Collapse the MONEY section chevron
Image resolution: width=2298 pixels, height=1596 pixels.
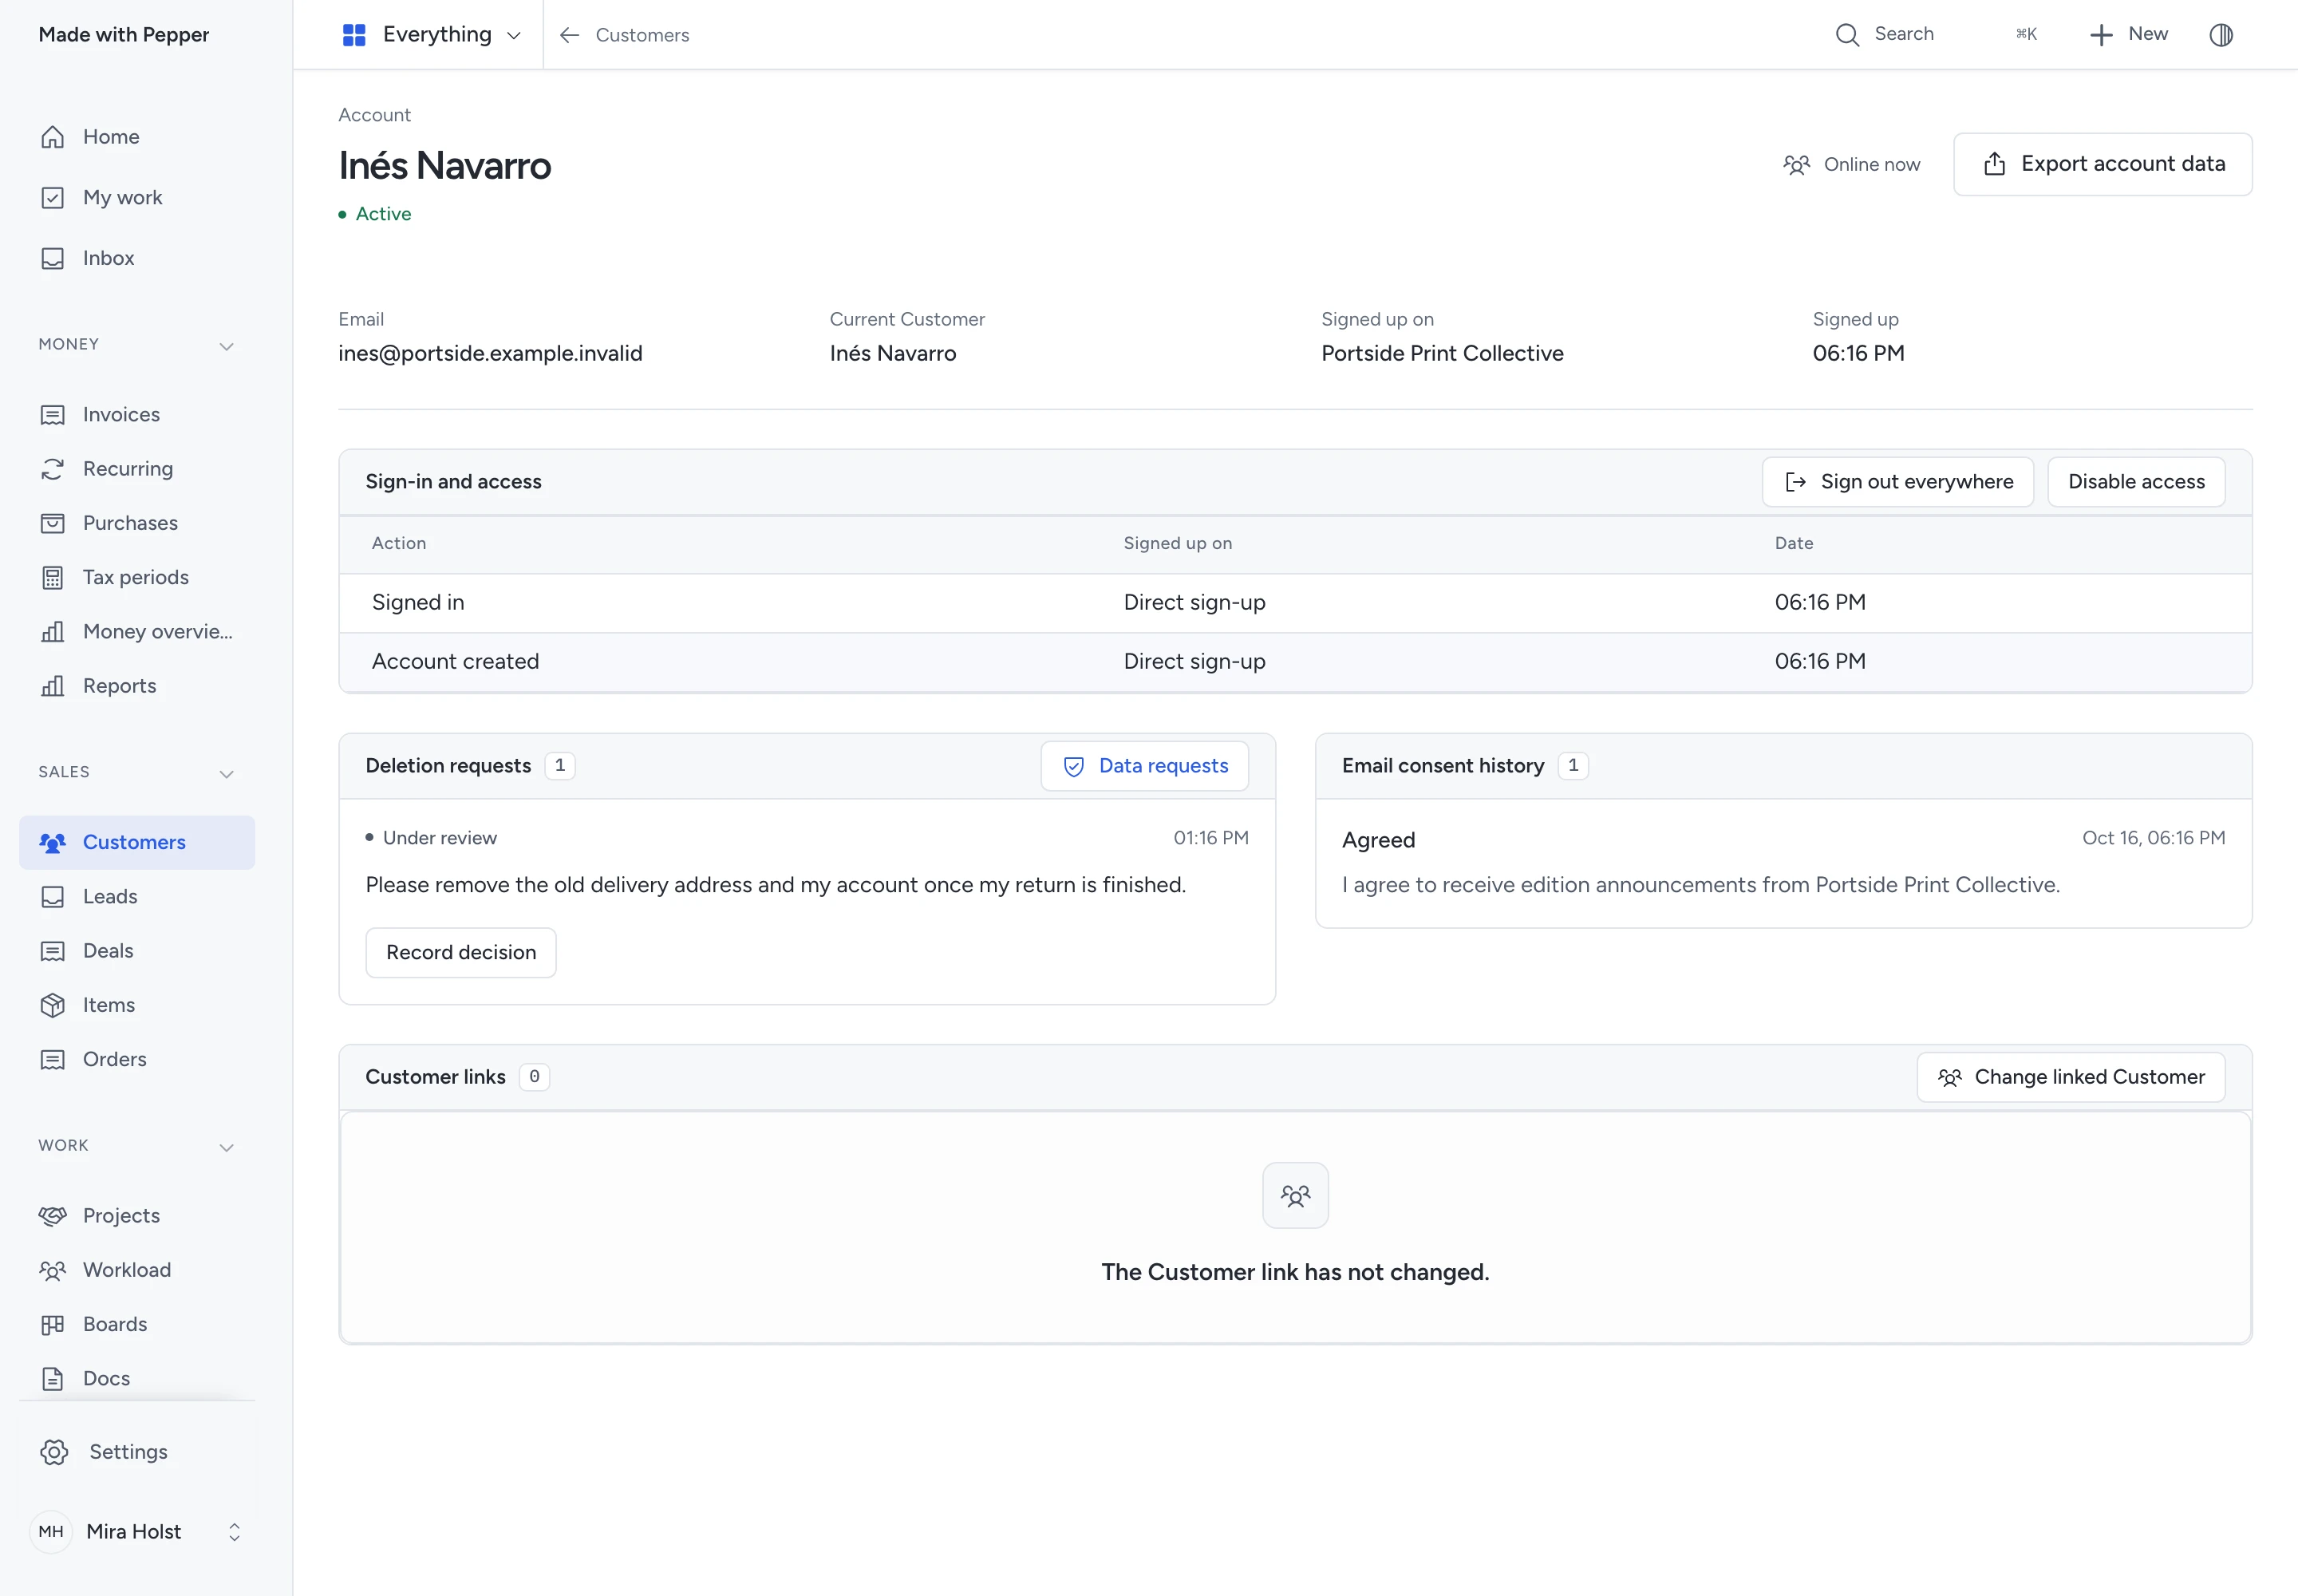click(x=227, y=346)
